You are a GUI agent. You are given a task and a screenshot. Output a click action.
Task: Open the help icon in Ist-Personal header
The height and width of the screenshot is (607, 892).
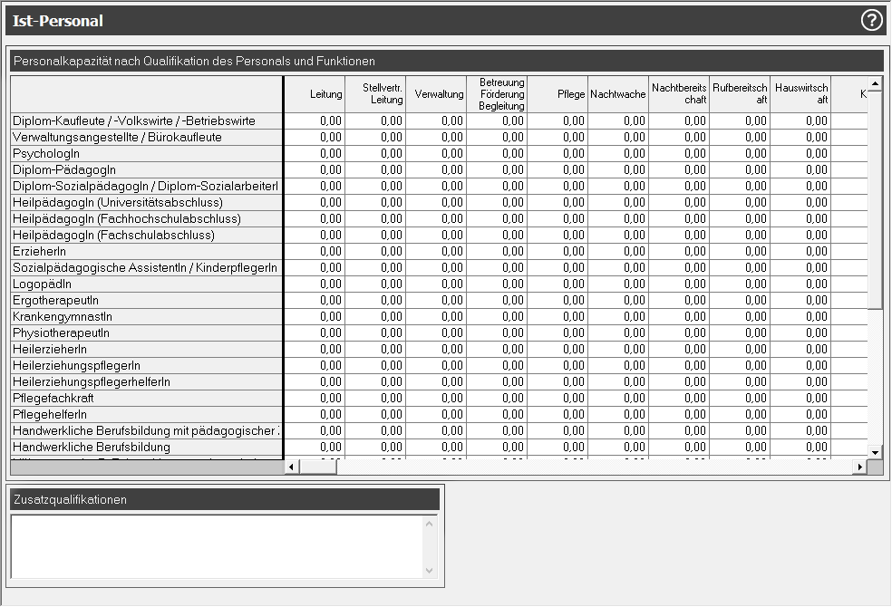(871, 21)
